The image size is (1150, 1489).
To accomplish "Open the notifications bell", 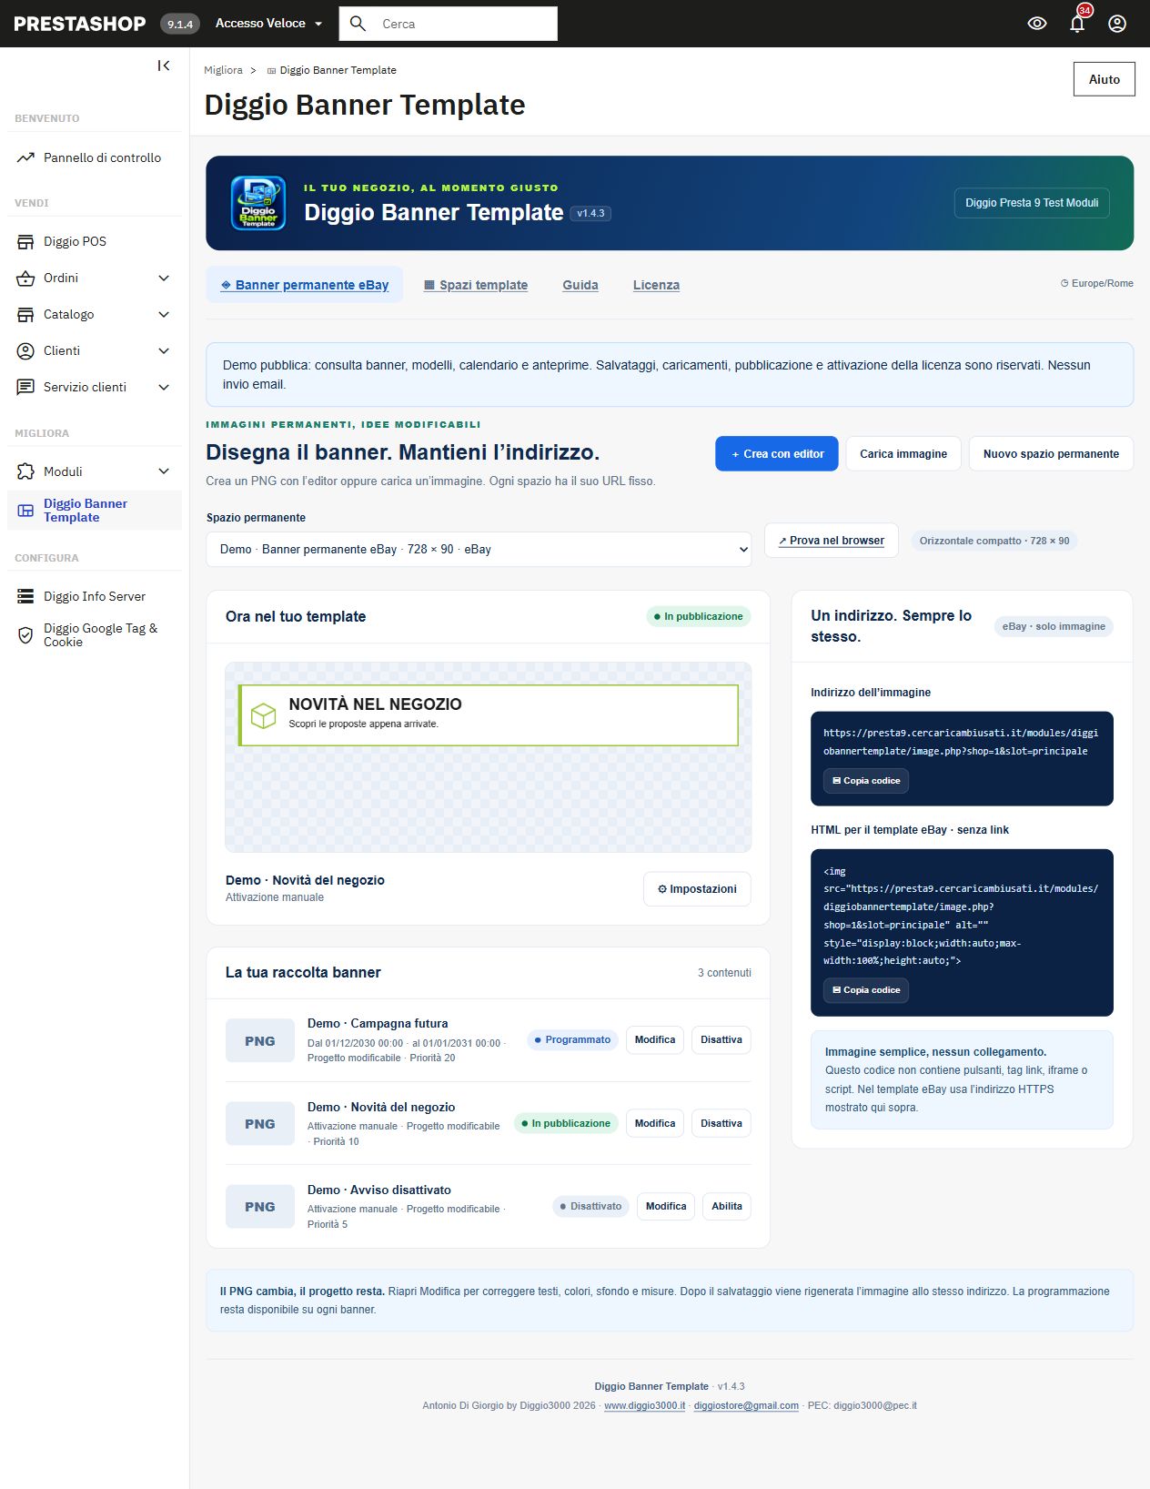I will pos(1077,24).
